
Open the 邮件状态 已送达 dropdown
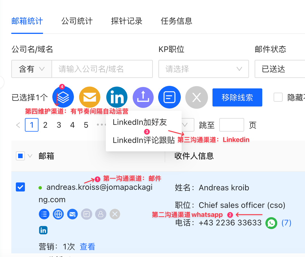point(280,69)
